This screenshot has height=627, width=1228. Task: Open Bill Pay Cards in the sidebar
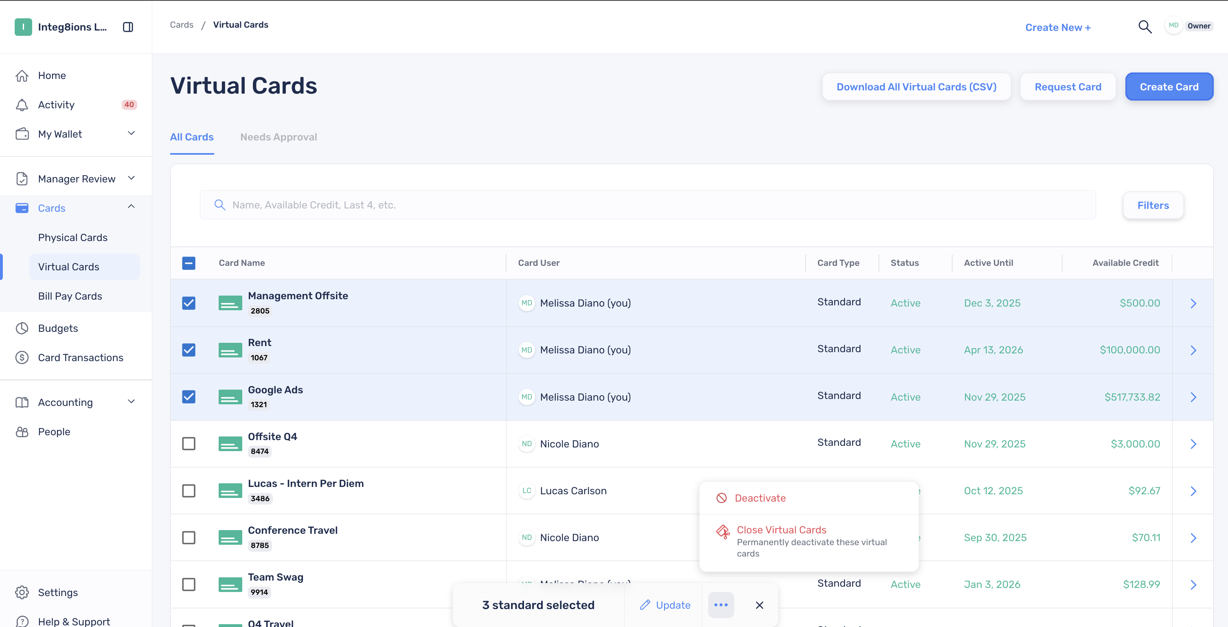[x=70, y=296]
